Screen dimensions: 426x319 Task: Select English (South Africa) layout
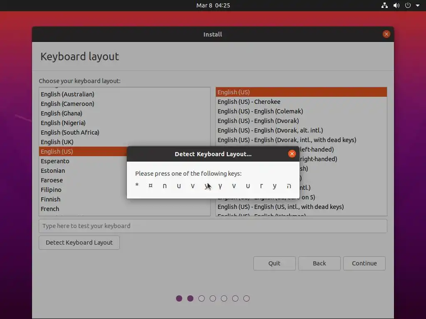coord(124,133)
